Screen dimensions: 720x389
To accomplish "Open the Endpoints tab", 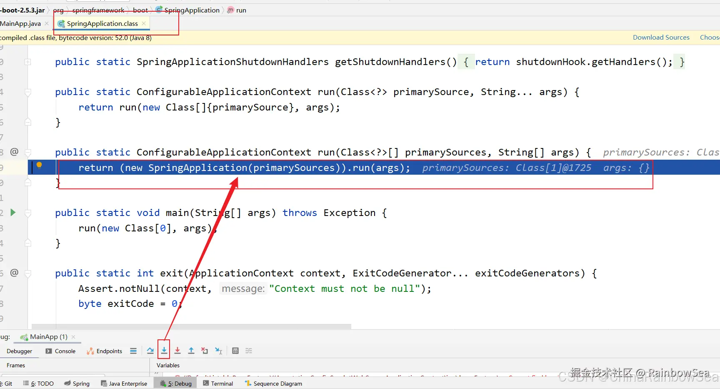I will pos(105,351).
